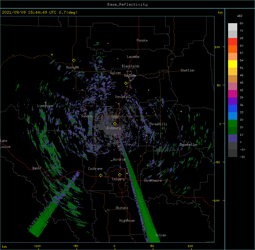Click the Blackfalds town label

click(x=130, y=66)
